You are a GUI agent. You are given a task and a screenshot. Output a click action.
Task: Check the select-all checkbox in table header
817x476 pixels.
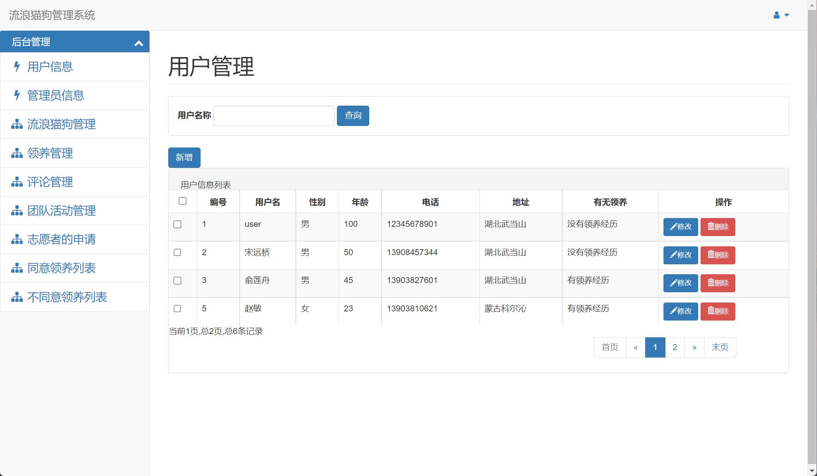coord(183,201)
